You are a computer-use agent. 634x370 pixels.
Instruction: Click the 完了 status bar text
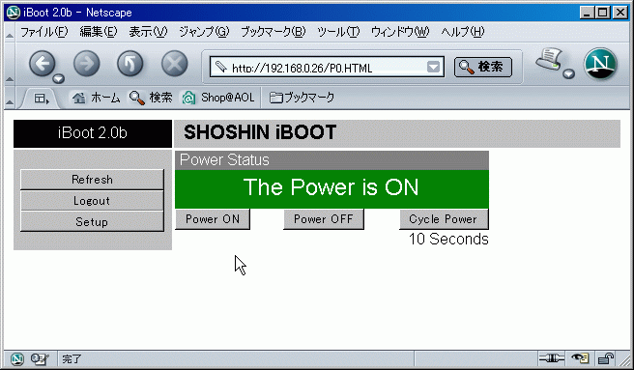tap(72, 359)
